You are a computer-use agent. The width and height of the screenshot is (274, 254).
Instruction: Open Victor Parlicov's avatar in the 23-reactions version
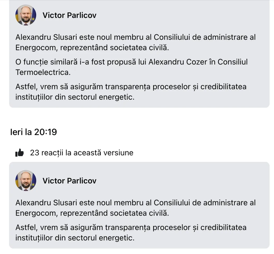(26, 181)
